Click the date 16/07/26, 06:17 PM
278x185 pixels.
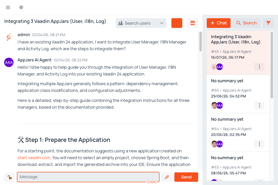(227, 58)
